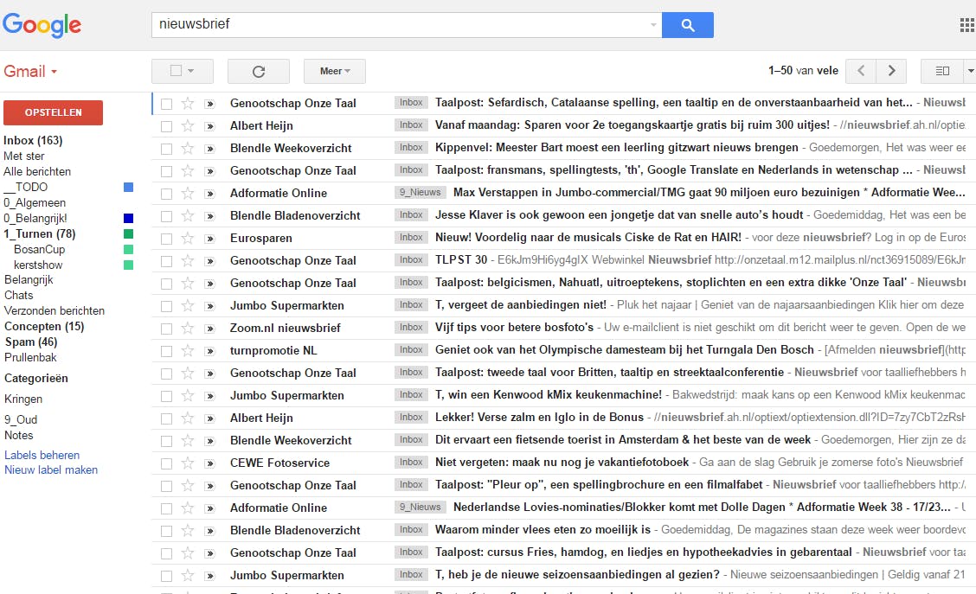Click the blue color swatch of __TODO label
Screen dimensions: 976x594
tap(128, 188)
